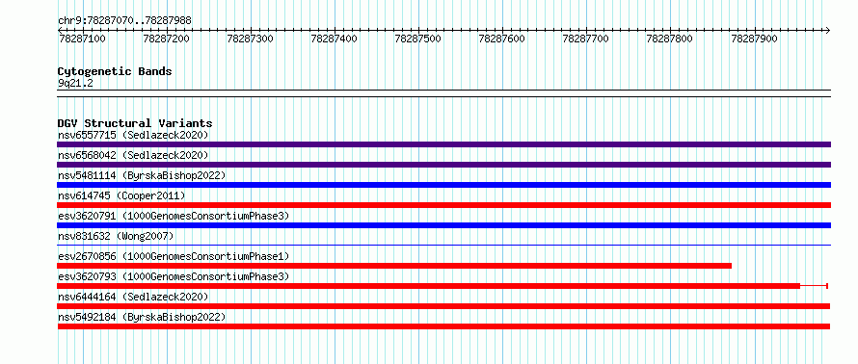Viewport: 858px width, 364px height.
Task: Select the esv2670856 shorter red bar
Action: tap(394, 266)
